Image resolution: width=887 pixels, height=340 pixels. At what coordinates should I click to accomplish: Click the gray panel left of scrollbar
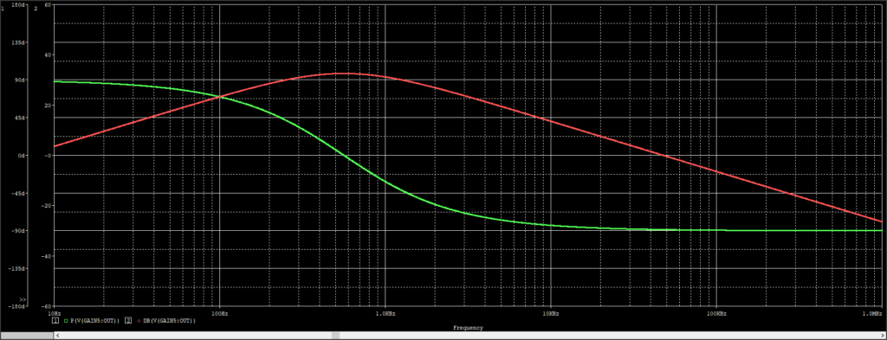coord(27,336)
